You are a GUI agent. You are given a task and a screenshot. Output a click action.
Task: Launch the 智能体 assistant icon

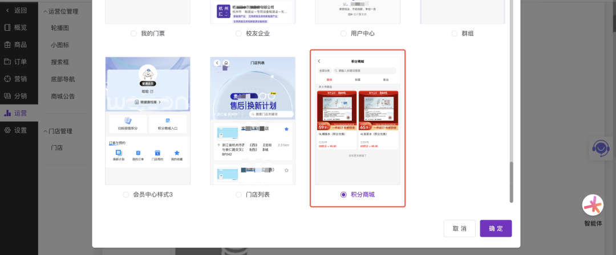(593, 205)
